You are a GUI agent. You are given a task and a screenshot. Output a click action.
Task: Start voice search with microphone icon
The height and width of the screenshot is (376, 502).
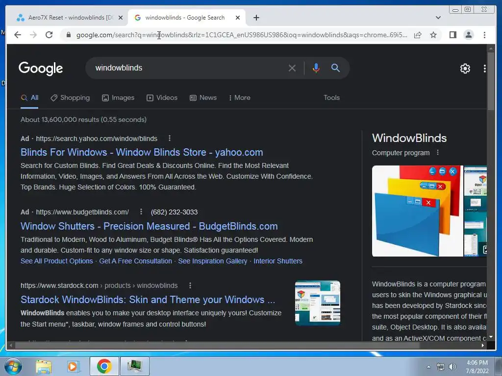(316, 68)
